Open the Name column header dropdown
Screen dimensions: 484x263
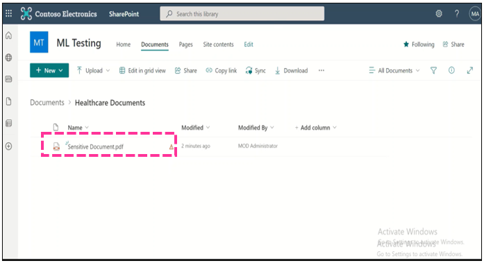[78, 128]
